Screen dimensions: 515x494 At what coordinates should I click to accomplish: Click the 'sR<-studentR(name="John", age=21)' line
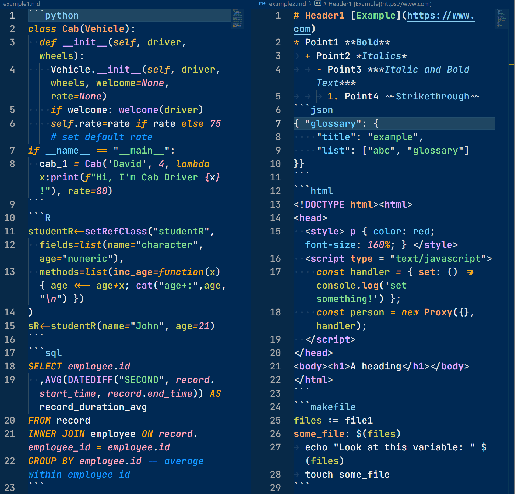pyautogui.click(x=121, y=326)
